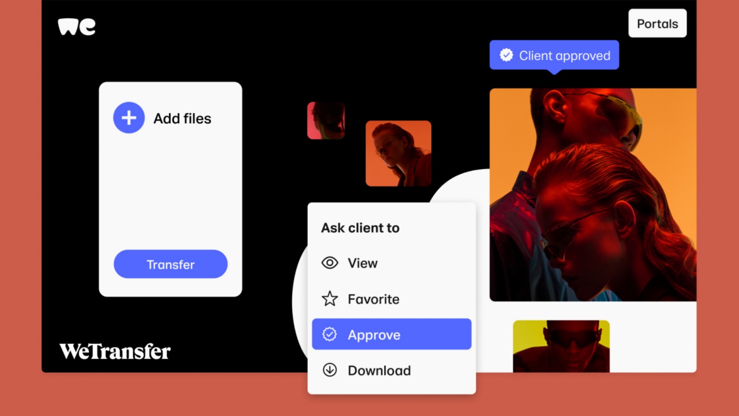Screen dimensions: 739x416
Task: Click the checkmark icon in Client approved badge
Action: coord(506,55)
